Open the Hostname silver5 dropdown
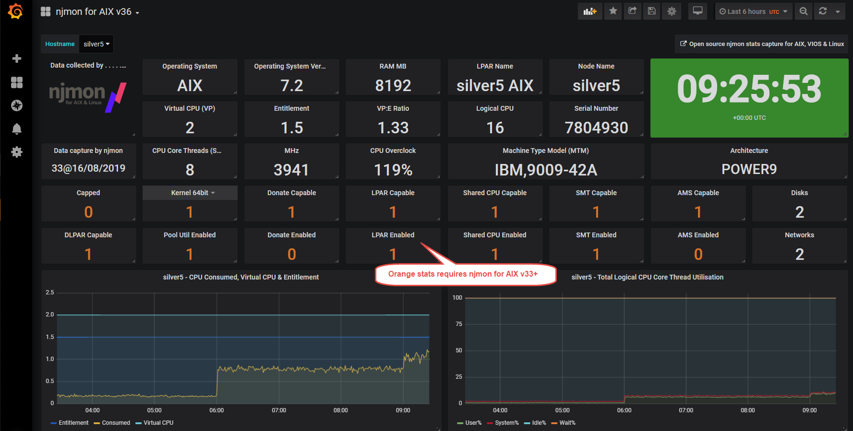This screenshot has height=431, width=853. 96,44
